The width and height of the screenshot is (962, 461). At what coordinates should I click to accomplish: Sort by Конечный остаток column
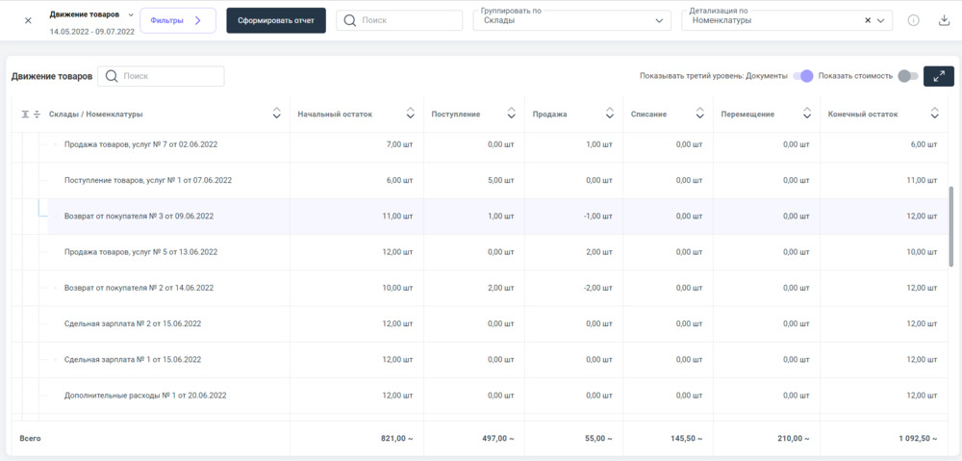pyautogui.click(x=934, y=114)
